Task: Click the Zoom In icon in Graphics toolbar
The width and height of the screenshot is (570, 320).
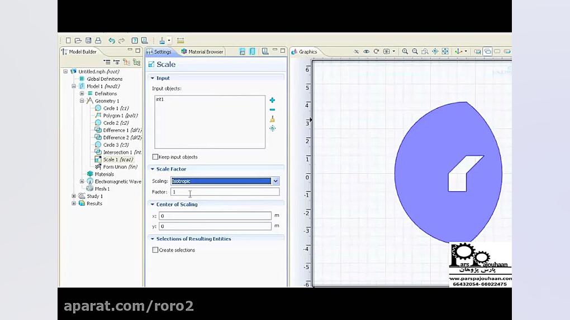Action: coord(405,51)
